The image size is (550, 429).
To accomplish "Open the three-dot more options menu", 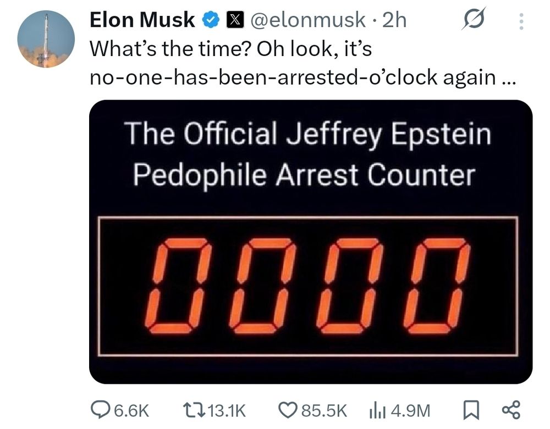I will tap(521, 22).
